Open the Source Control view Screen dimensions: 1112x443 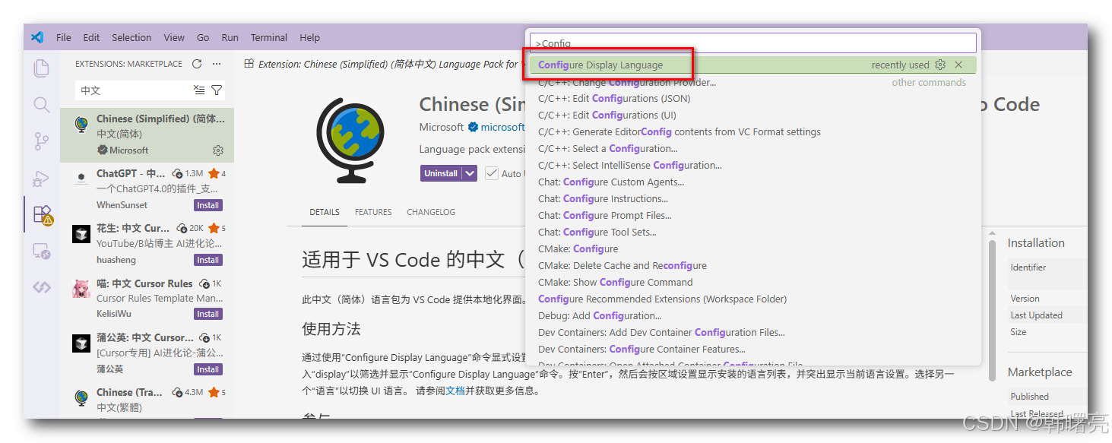pos(42,141)
